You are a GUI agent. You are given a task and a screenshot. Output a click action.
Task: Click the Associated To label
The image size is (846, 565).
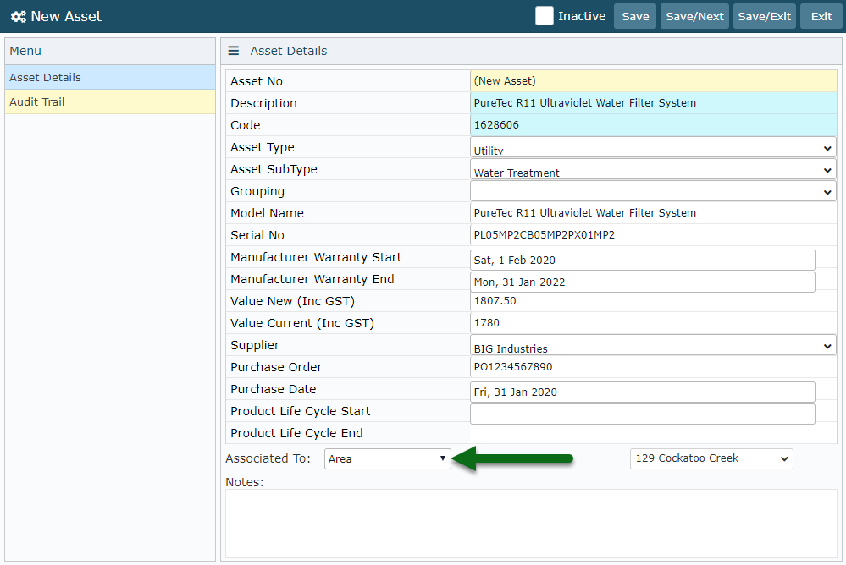click(268, 458)
